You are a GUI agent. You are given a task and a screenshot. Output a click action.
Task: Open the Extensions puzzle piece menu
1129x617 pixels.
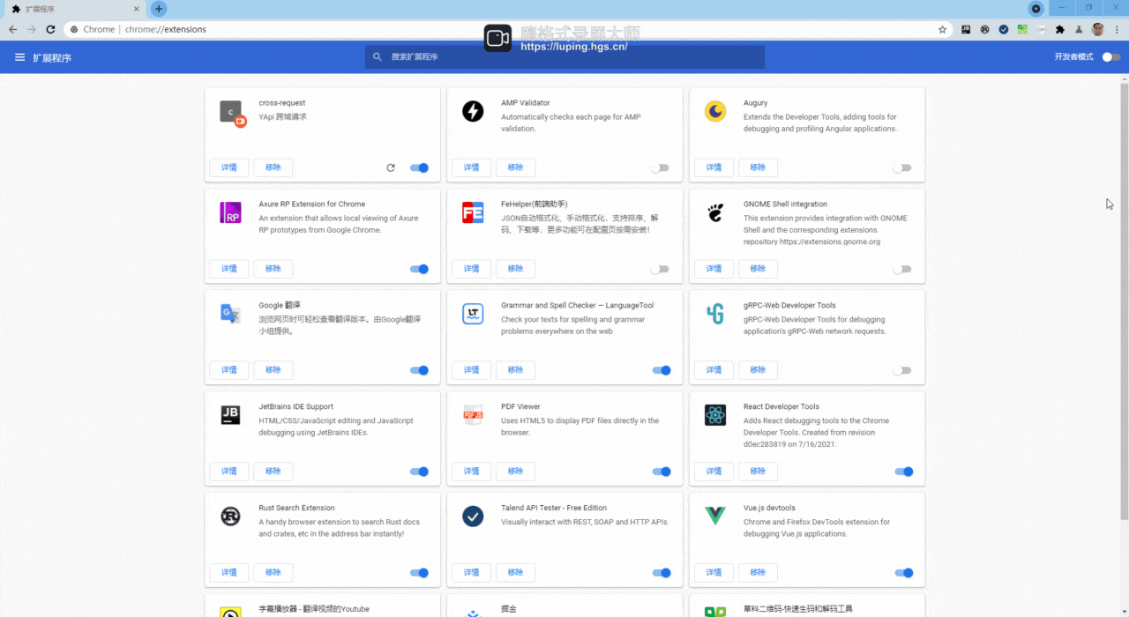(x=1060, y=29)
